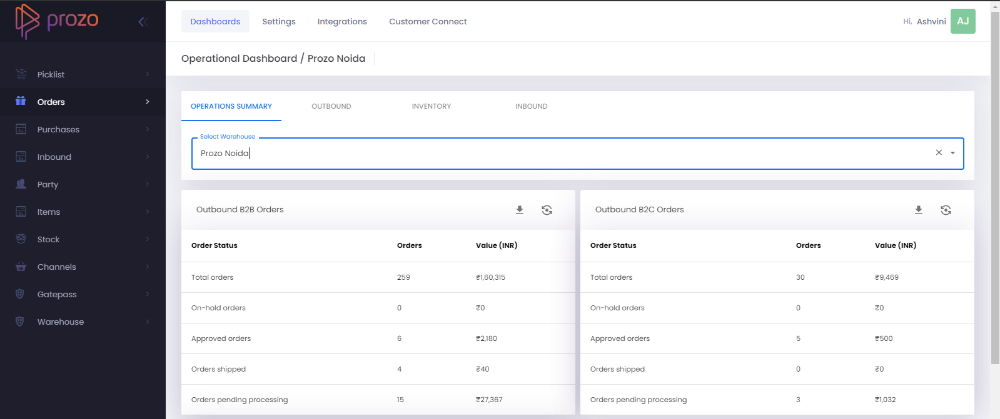Download the Outbound B2B Orders report

coord(520,210)
